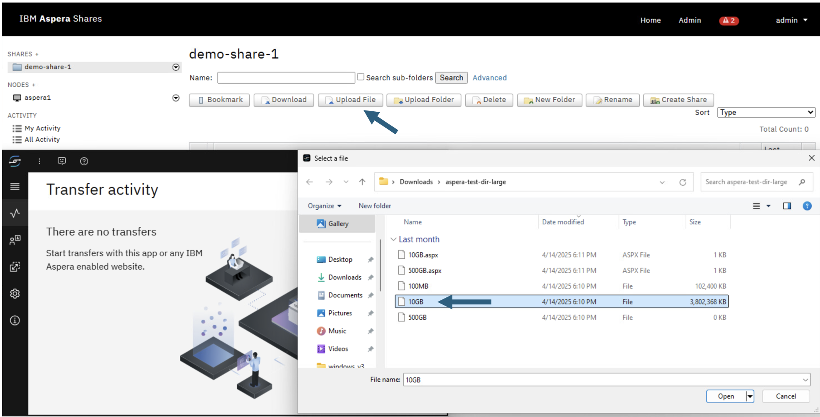Open Transfer activity pulse icon in sidebar
The image size is (820, 417).
15,213
